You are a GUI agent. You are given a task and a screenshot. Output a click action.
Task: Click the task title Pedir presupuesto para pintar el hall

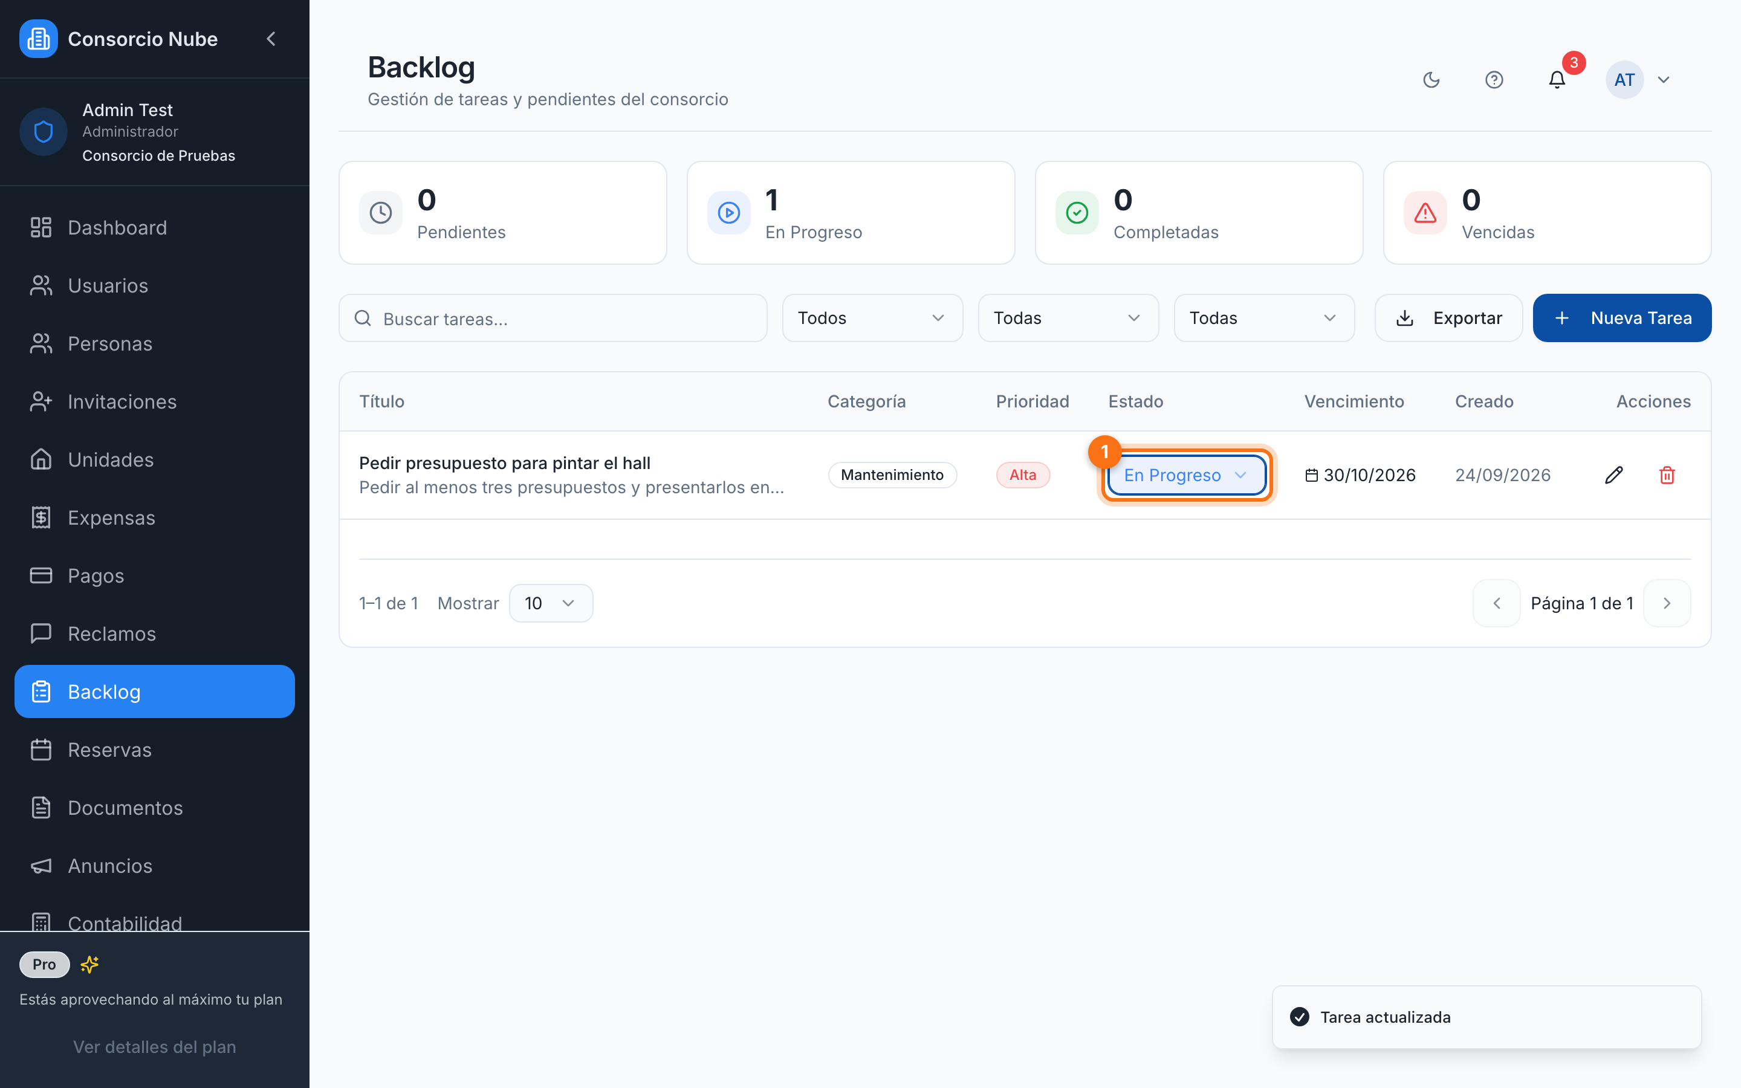pos(504,462)
